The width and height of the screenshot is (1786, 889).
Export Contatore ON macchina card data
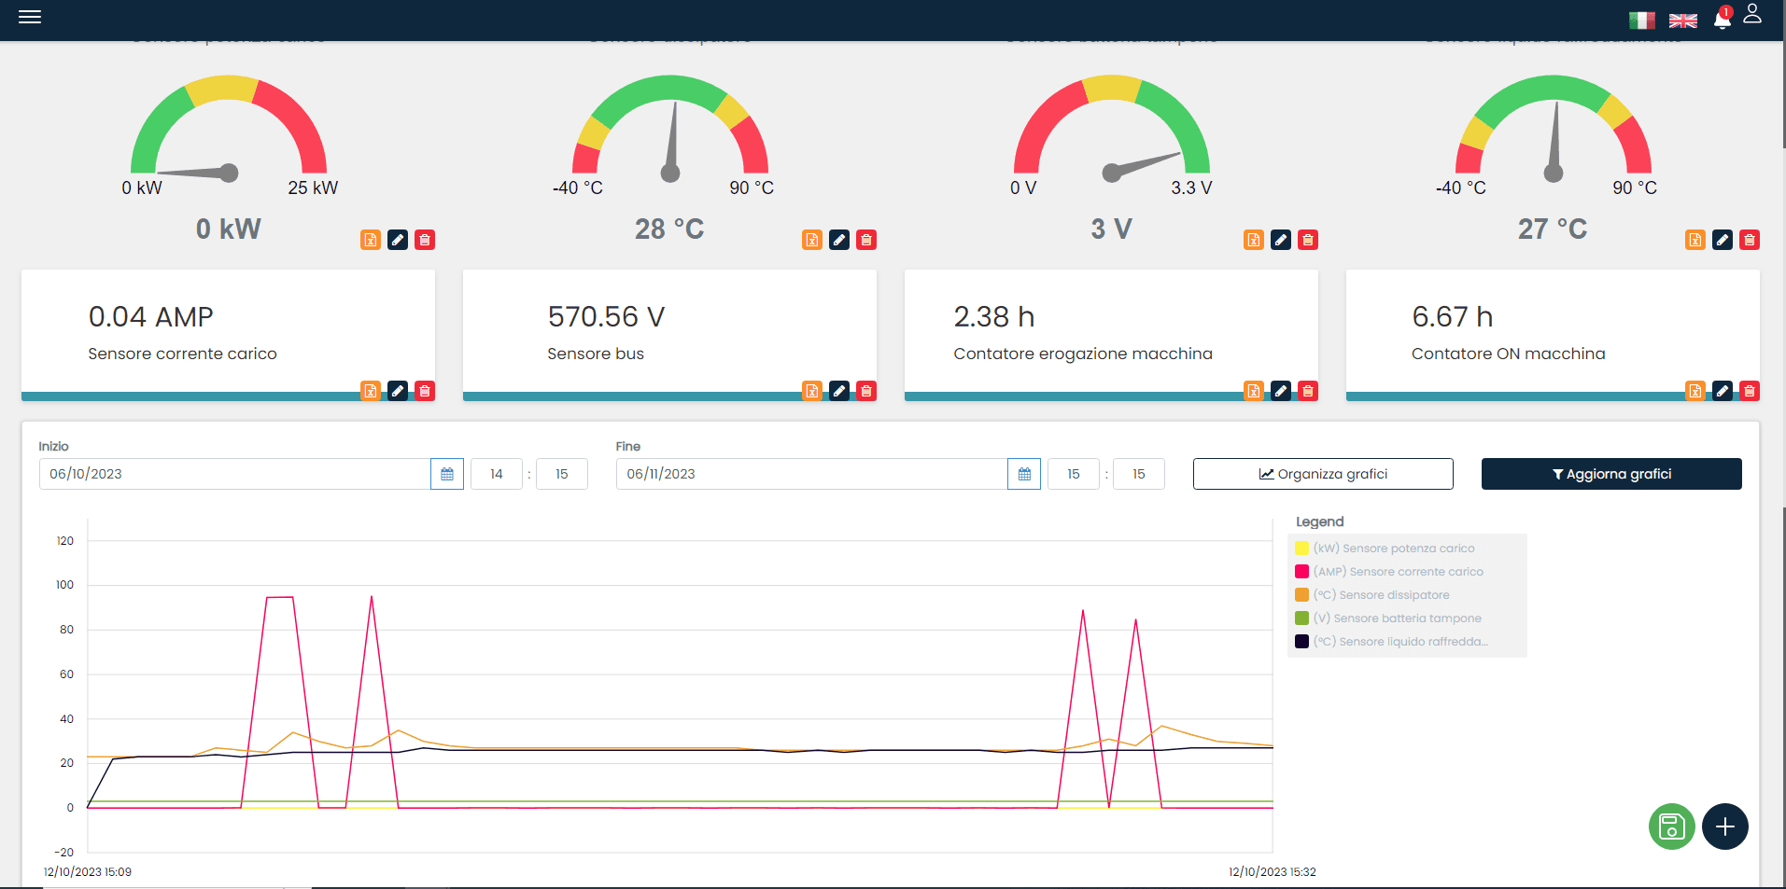point(1695,391)
